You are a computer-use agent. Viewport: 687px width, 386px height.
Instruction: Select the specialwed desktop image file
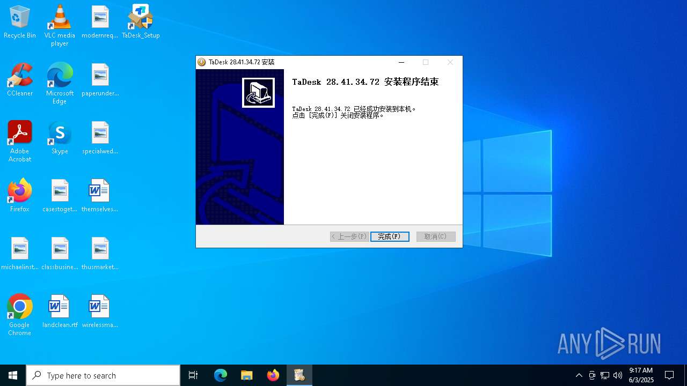click(x=100, y=138)
